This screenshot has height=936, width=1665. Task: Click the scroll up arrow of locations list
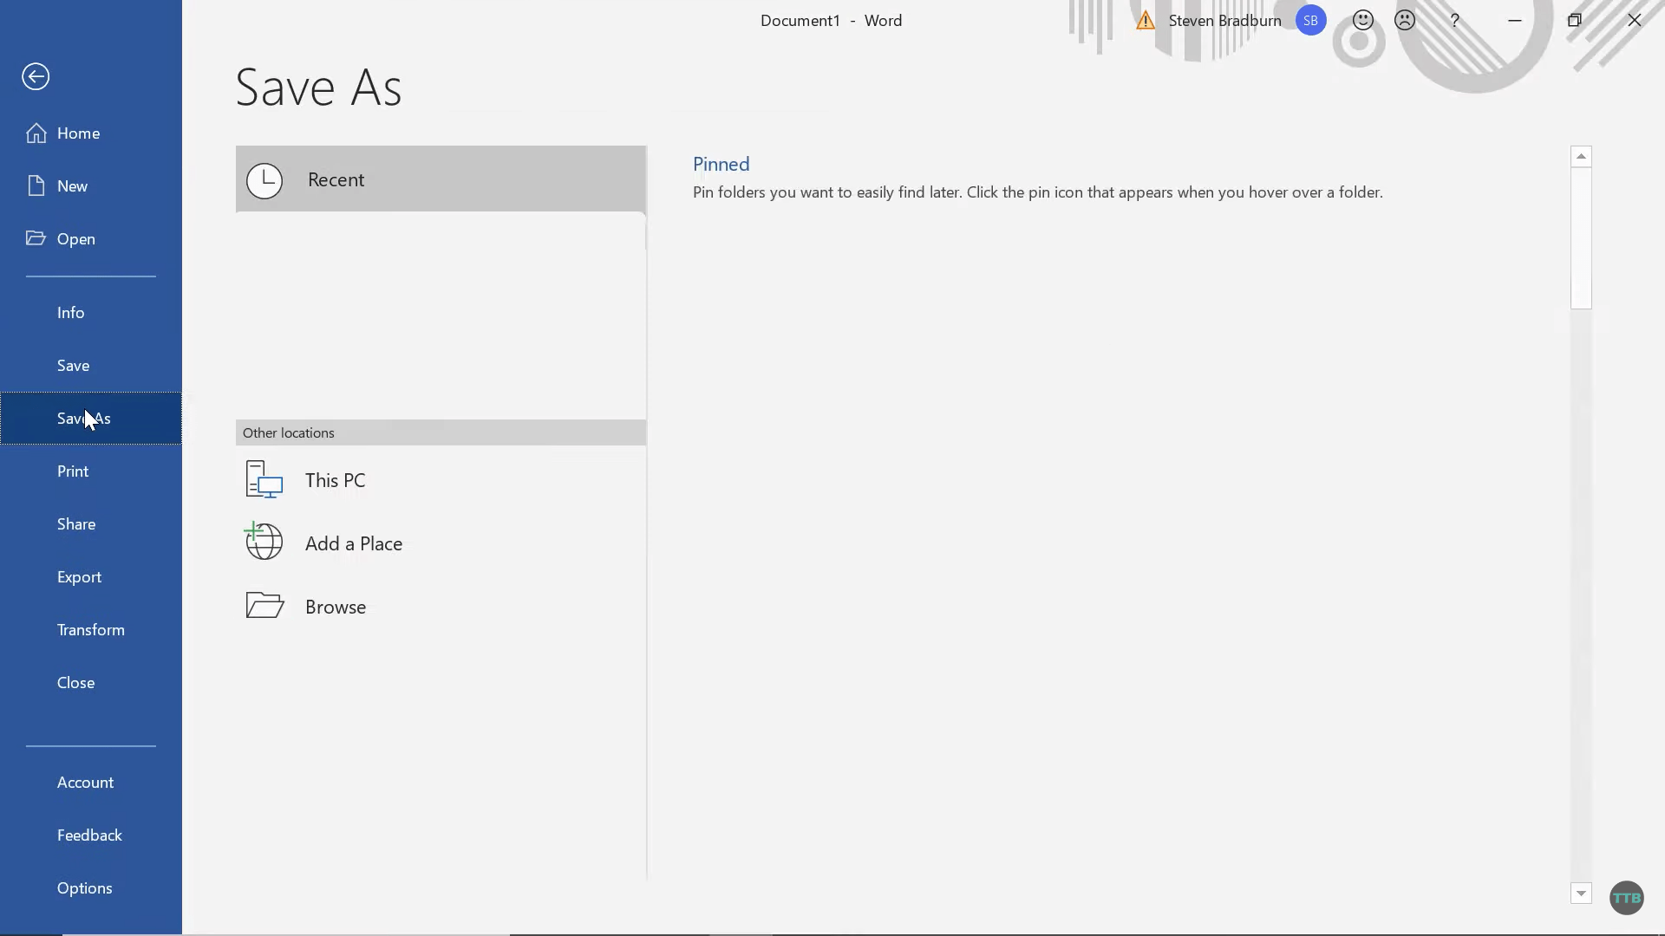(x=1581, y=157)
